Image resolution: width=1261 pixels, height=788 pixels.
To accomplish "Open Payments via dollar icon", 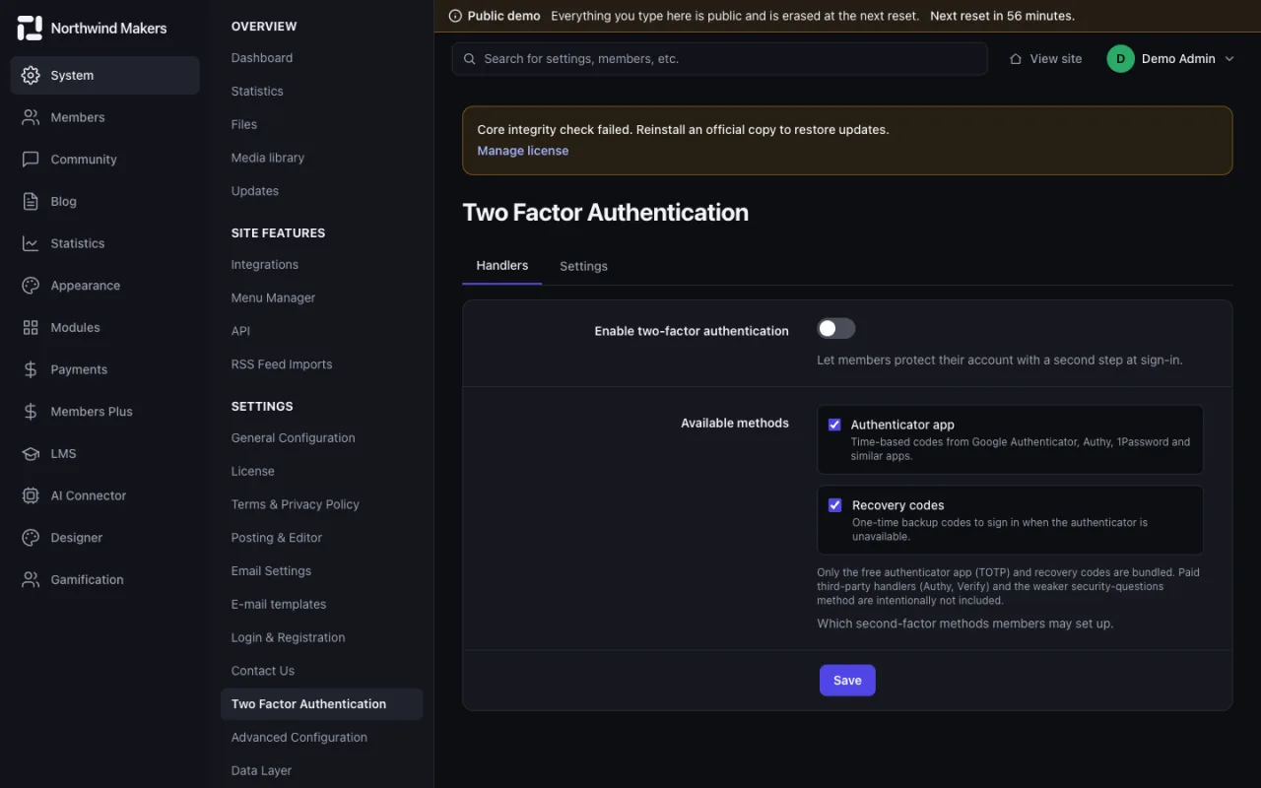I will click(31, 369).
